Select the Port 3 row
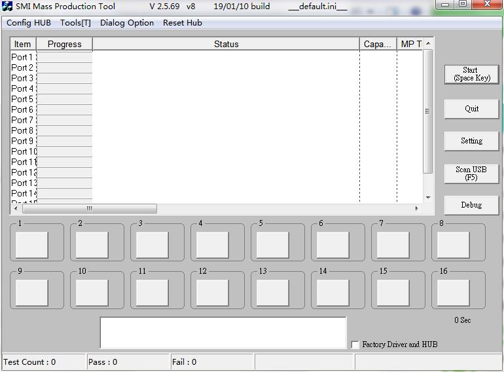Image resolution: width=504 pixels, height=372 pixels. coord(217,78)
